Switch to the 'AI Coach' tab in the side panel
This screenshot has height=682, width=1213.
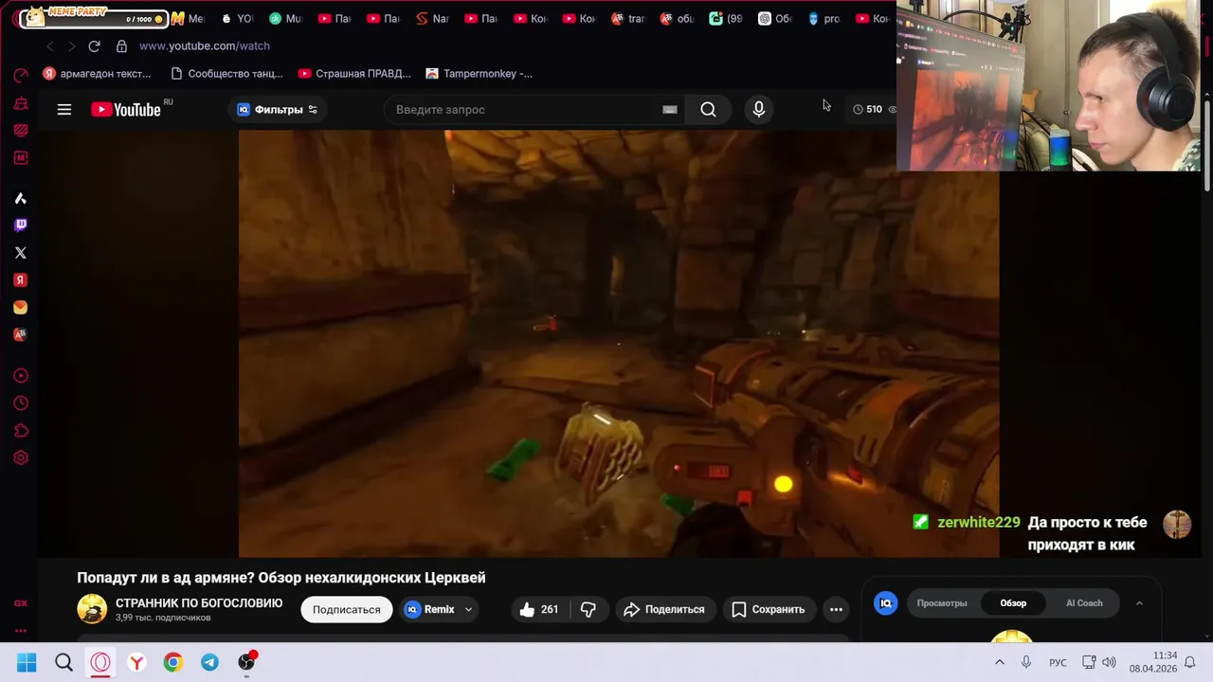(1084, 603)
